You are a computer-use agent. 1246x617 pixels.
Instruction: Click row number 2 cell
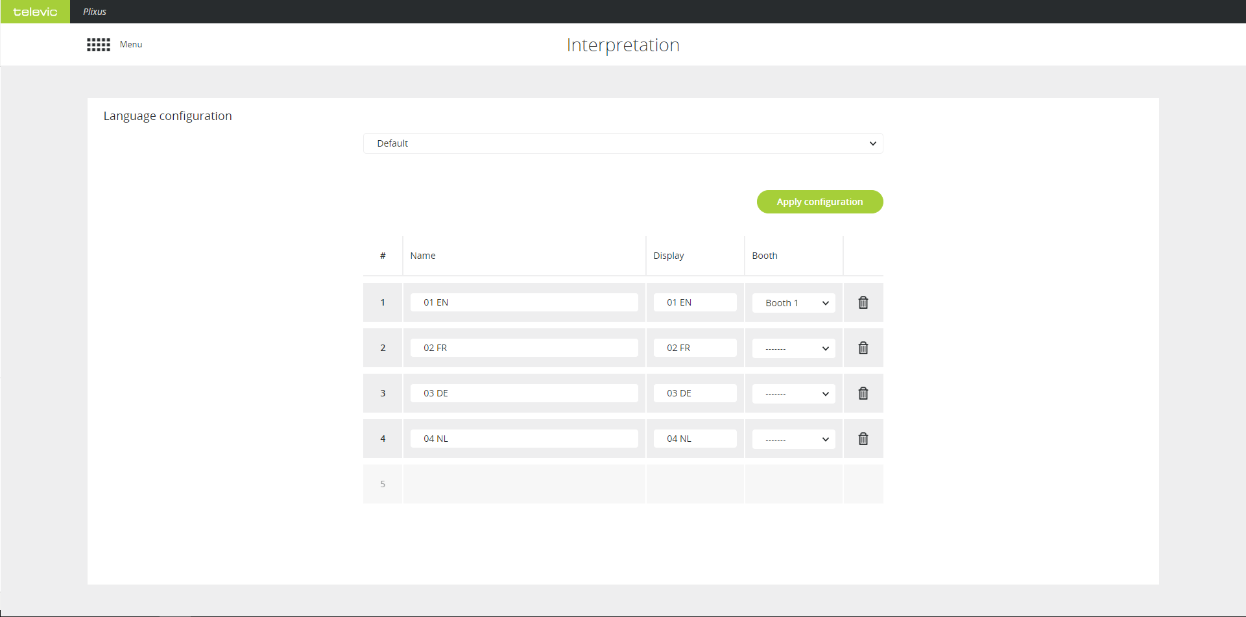(x=383, y=348)
